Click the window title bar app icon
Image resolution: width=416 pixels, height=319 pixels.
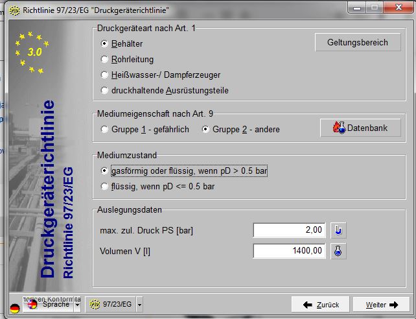tap(14, 10)
